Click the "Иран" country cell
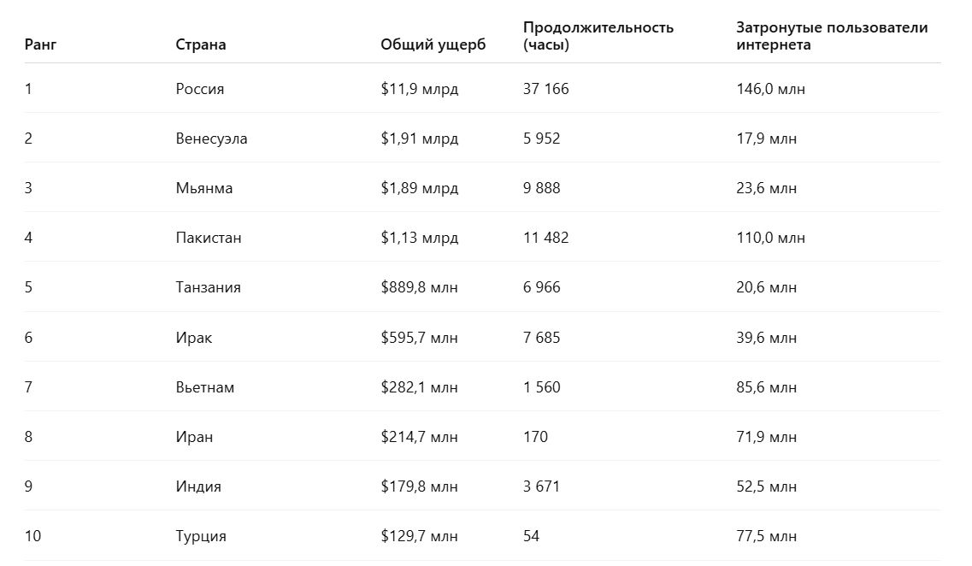The width and height of the screenshot is (972, 566). pos(194,437)
